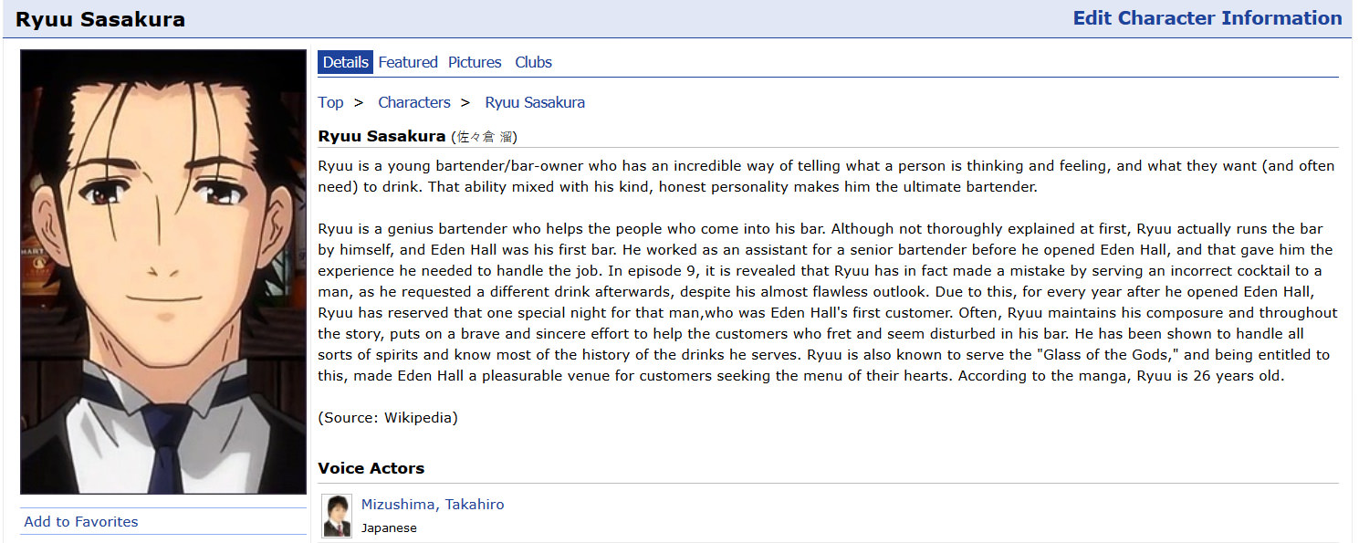Click the Voice Actors section heading

371,468
